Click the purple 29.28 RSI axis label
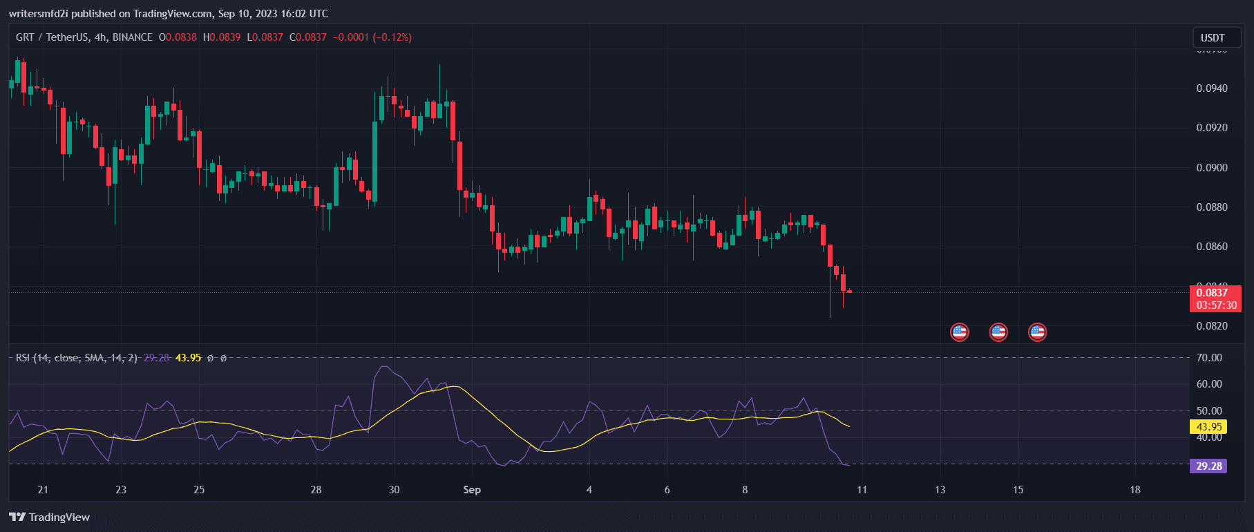1254x532 pixels. tap(1209, 466)
